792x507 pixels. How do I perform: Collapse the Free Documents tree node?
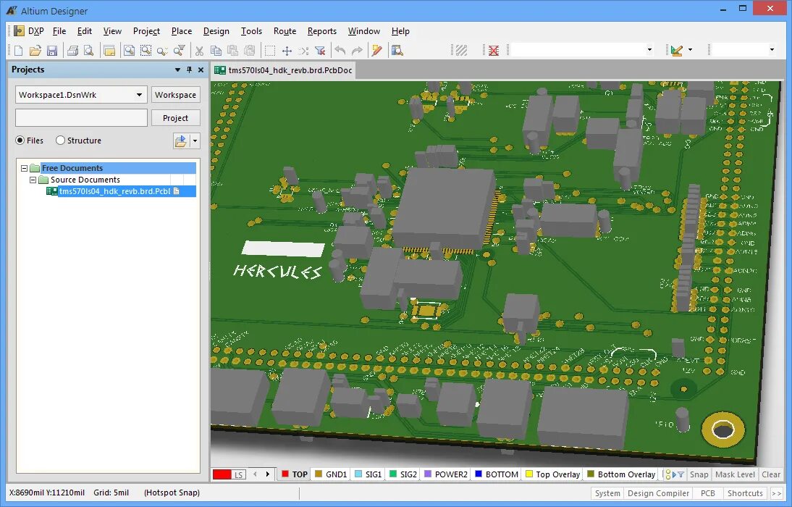click(24, 168)
